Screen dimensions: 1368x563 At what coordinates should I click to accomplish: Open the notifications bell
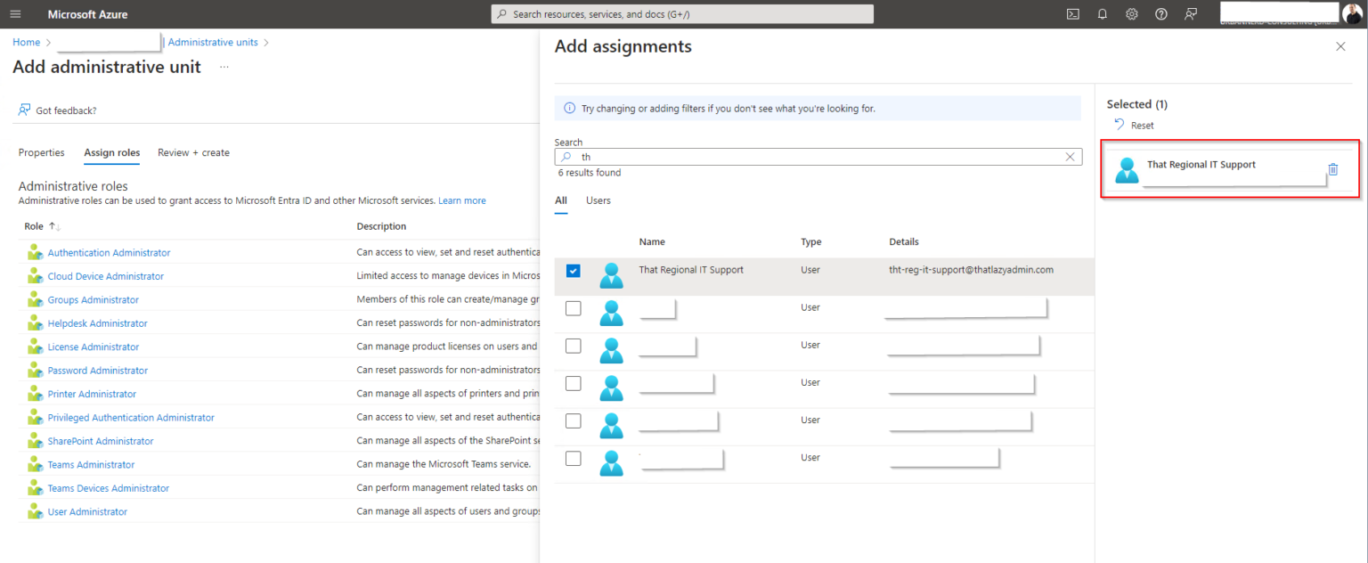pos(1102,14)
